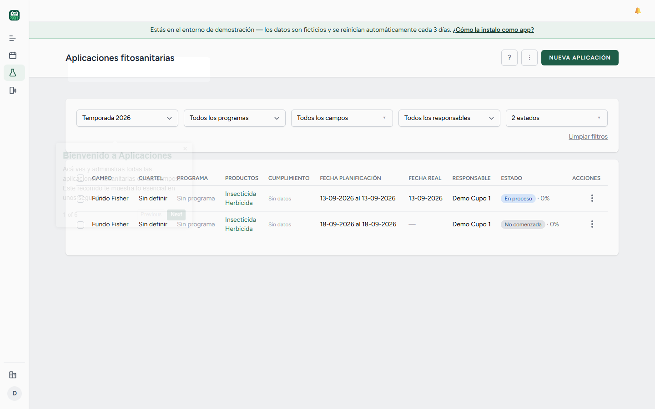Open Herbicida product in the 13-09-2026 row
655x409 pixels.
239,203
